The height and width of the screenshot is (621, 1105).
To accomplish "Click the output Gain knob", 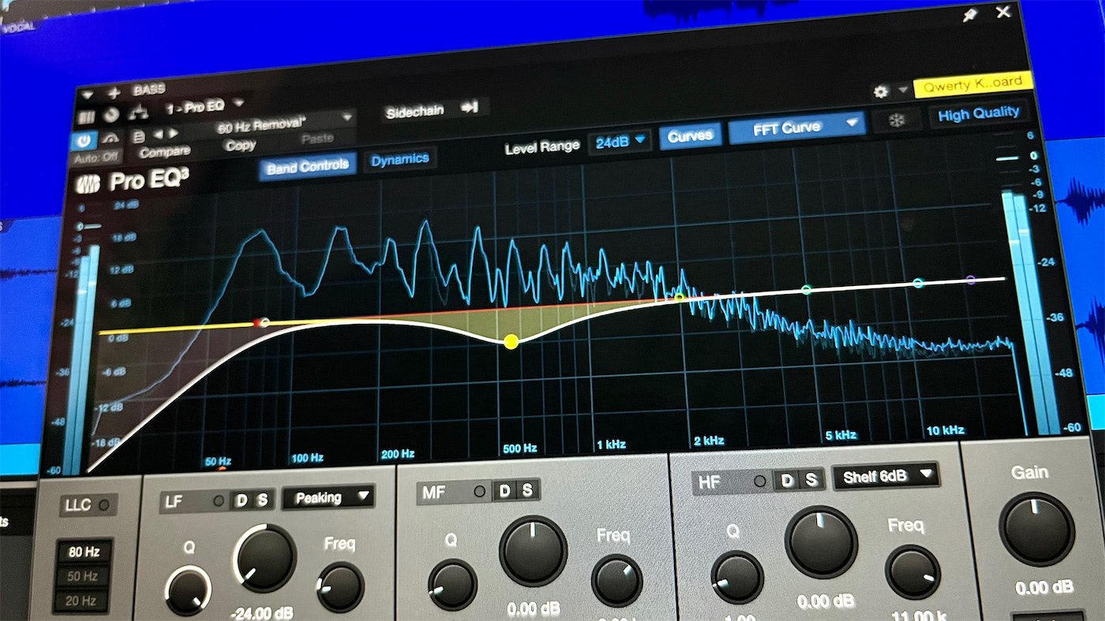I will (1036, 529).
